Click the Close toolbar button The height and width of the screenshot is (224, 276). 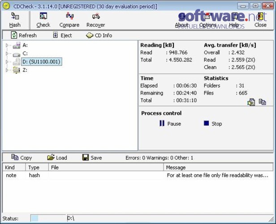coord(260,20)
